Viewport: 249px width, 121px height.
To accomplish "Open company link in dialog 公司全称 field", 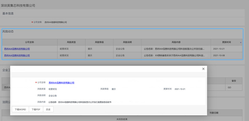I will point(61,83).
